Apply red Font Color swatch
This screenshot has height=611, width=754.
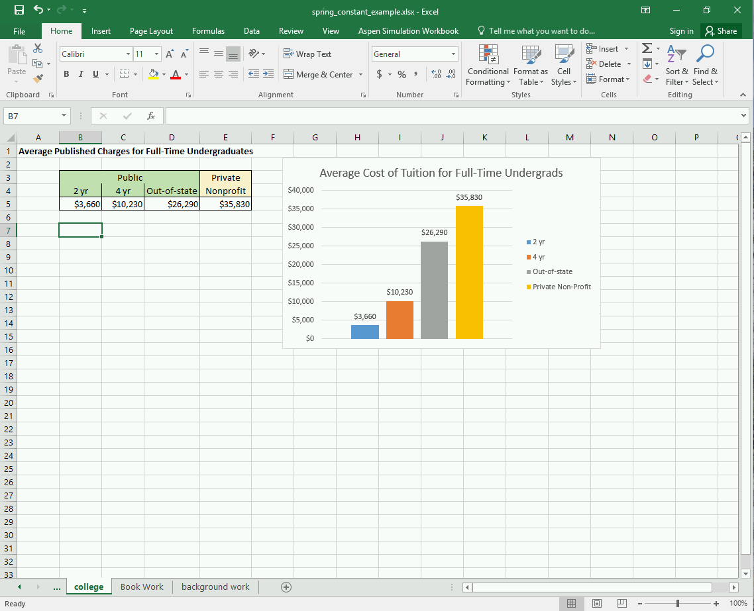pos(176,74)
